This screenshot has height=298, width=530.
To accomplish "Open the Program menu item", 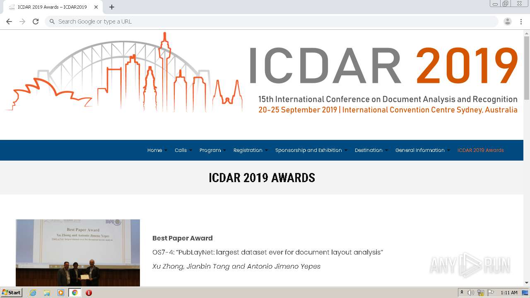I will tap(210, 150).
